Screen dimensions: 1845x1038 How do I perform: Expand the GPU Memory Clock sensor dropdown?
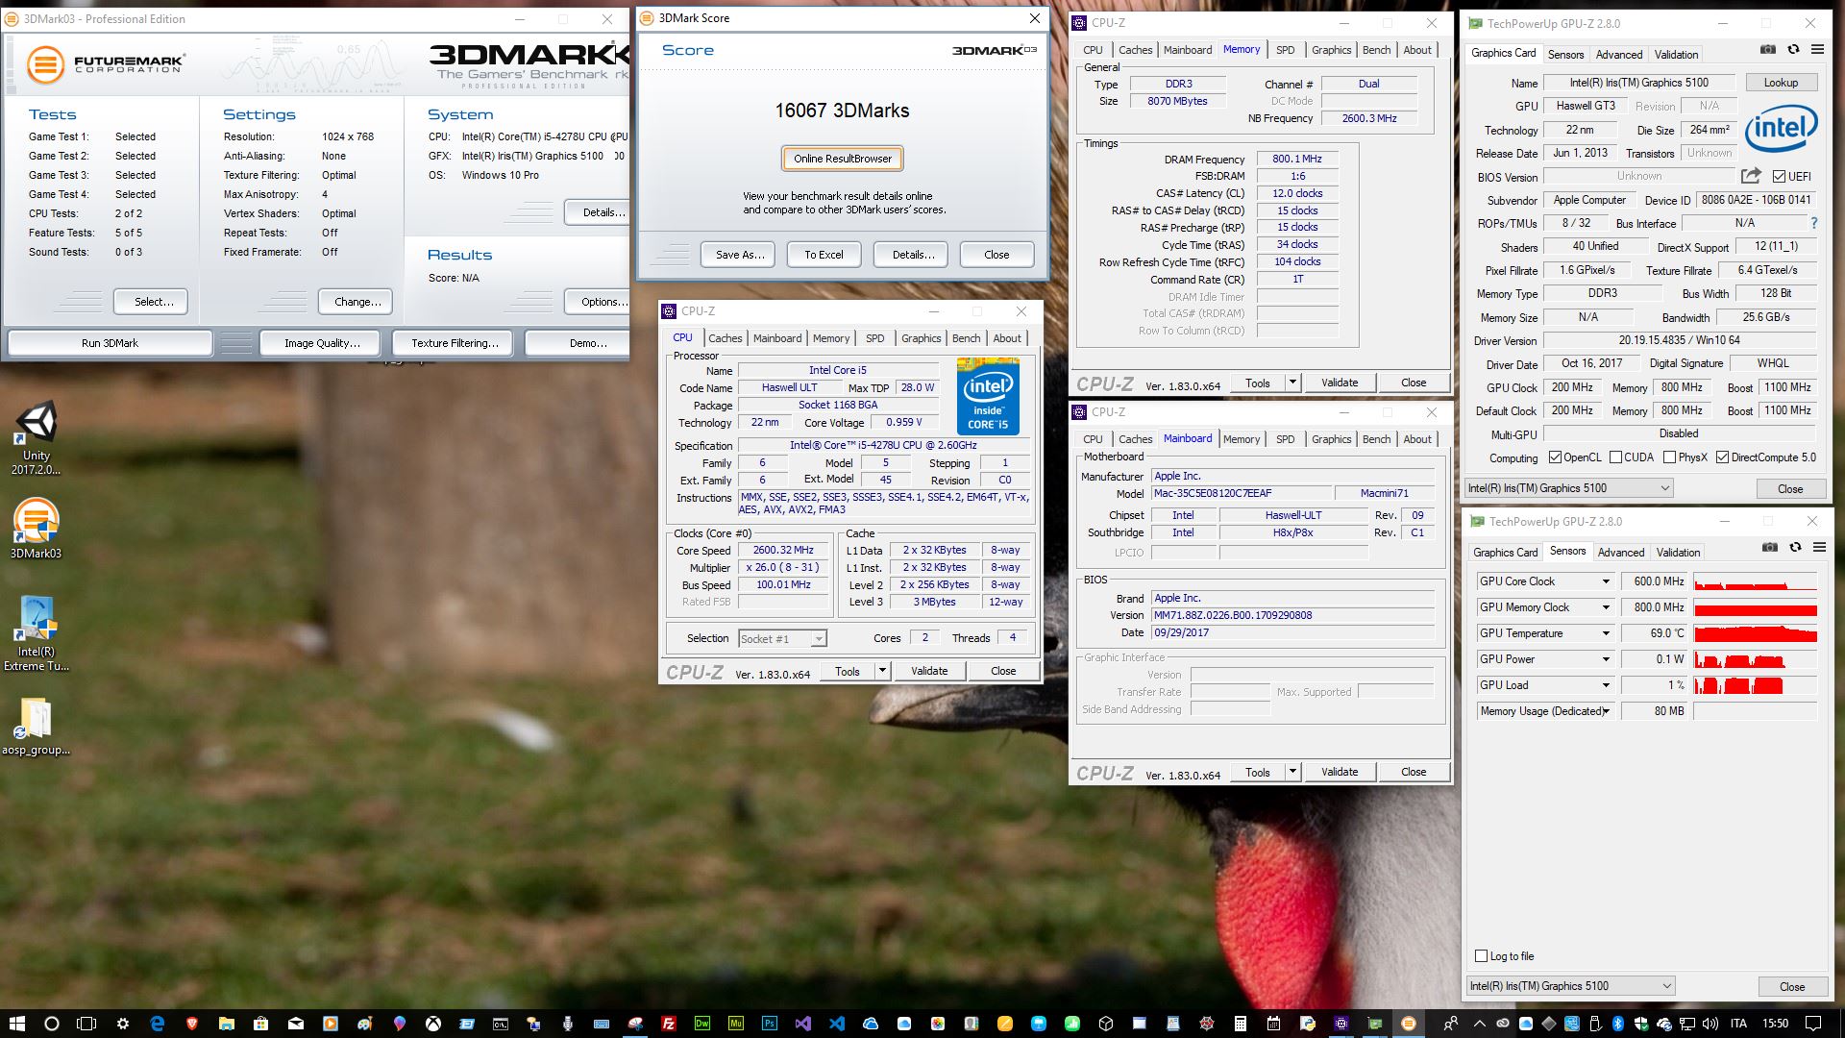pyautogui.click(x=1605, y=607)
